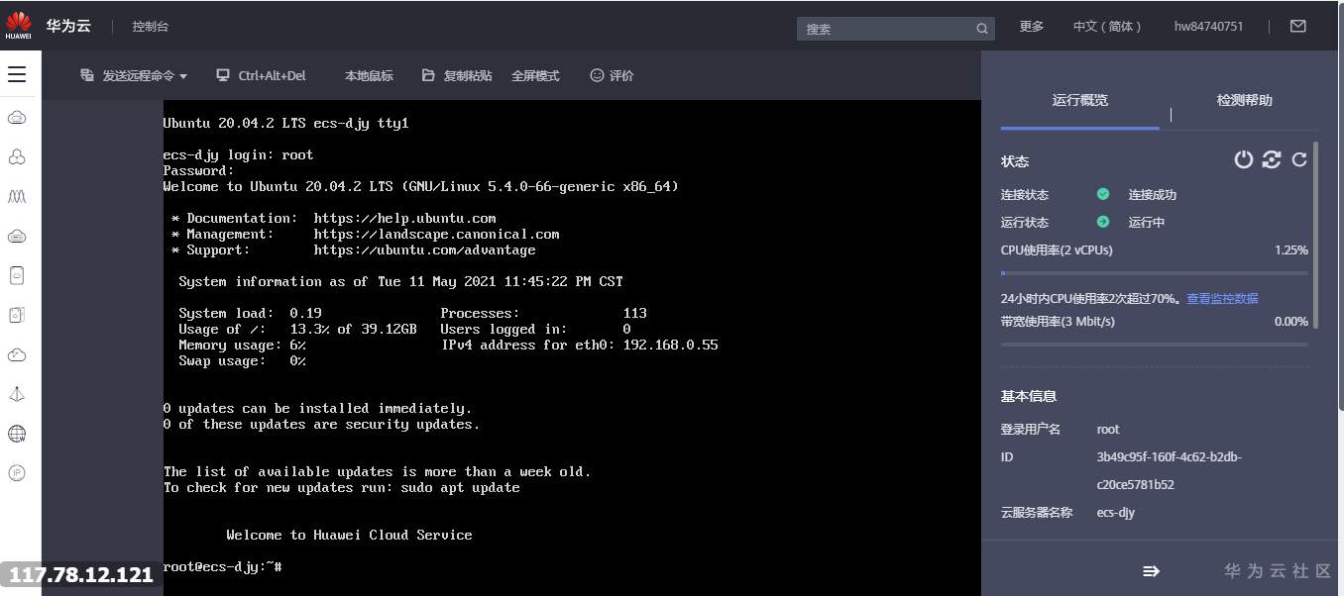This screenshot has width=1344, height=596.
Task: Open the cloud disk sidebar icon
Action: (17, 236)
